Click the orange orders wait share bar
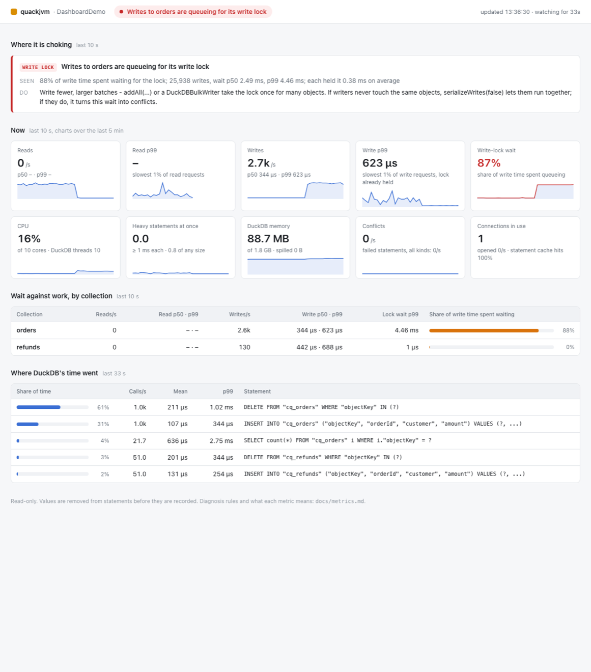This screenshot has height=672, width=591. tap(484, 330)
